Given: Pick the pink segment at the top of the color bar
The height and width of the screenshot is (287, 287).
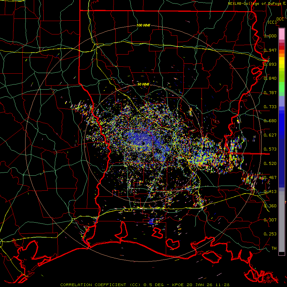Looking at the screenshot, I should tap(282, 34).
